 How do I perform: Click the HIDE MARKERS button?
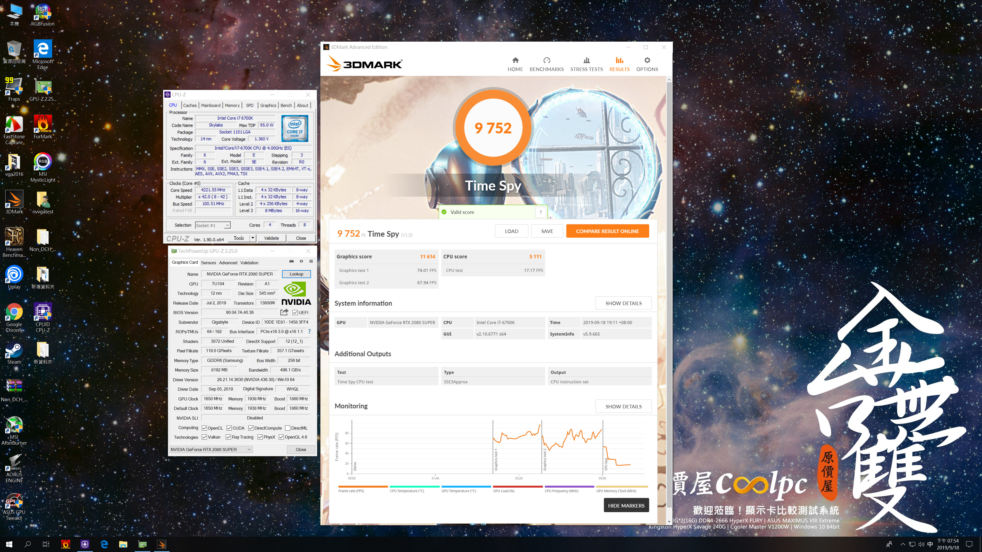click(x=626, y=505)
